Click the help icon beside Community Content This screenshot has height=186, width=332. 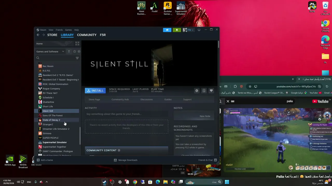[x=119, y=150]
